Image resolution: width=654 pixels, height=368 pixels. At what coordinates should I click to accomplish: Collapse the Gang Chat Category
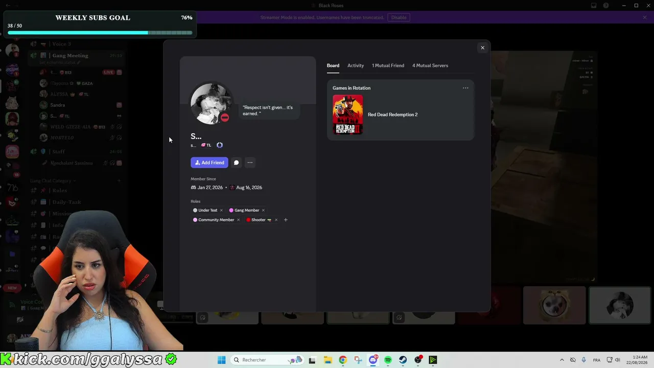click(53, 181)
